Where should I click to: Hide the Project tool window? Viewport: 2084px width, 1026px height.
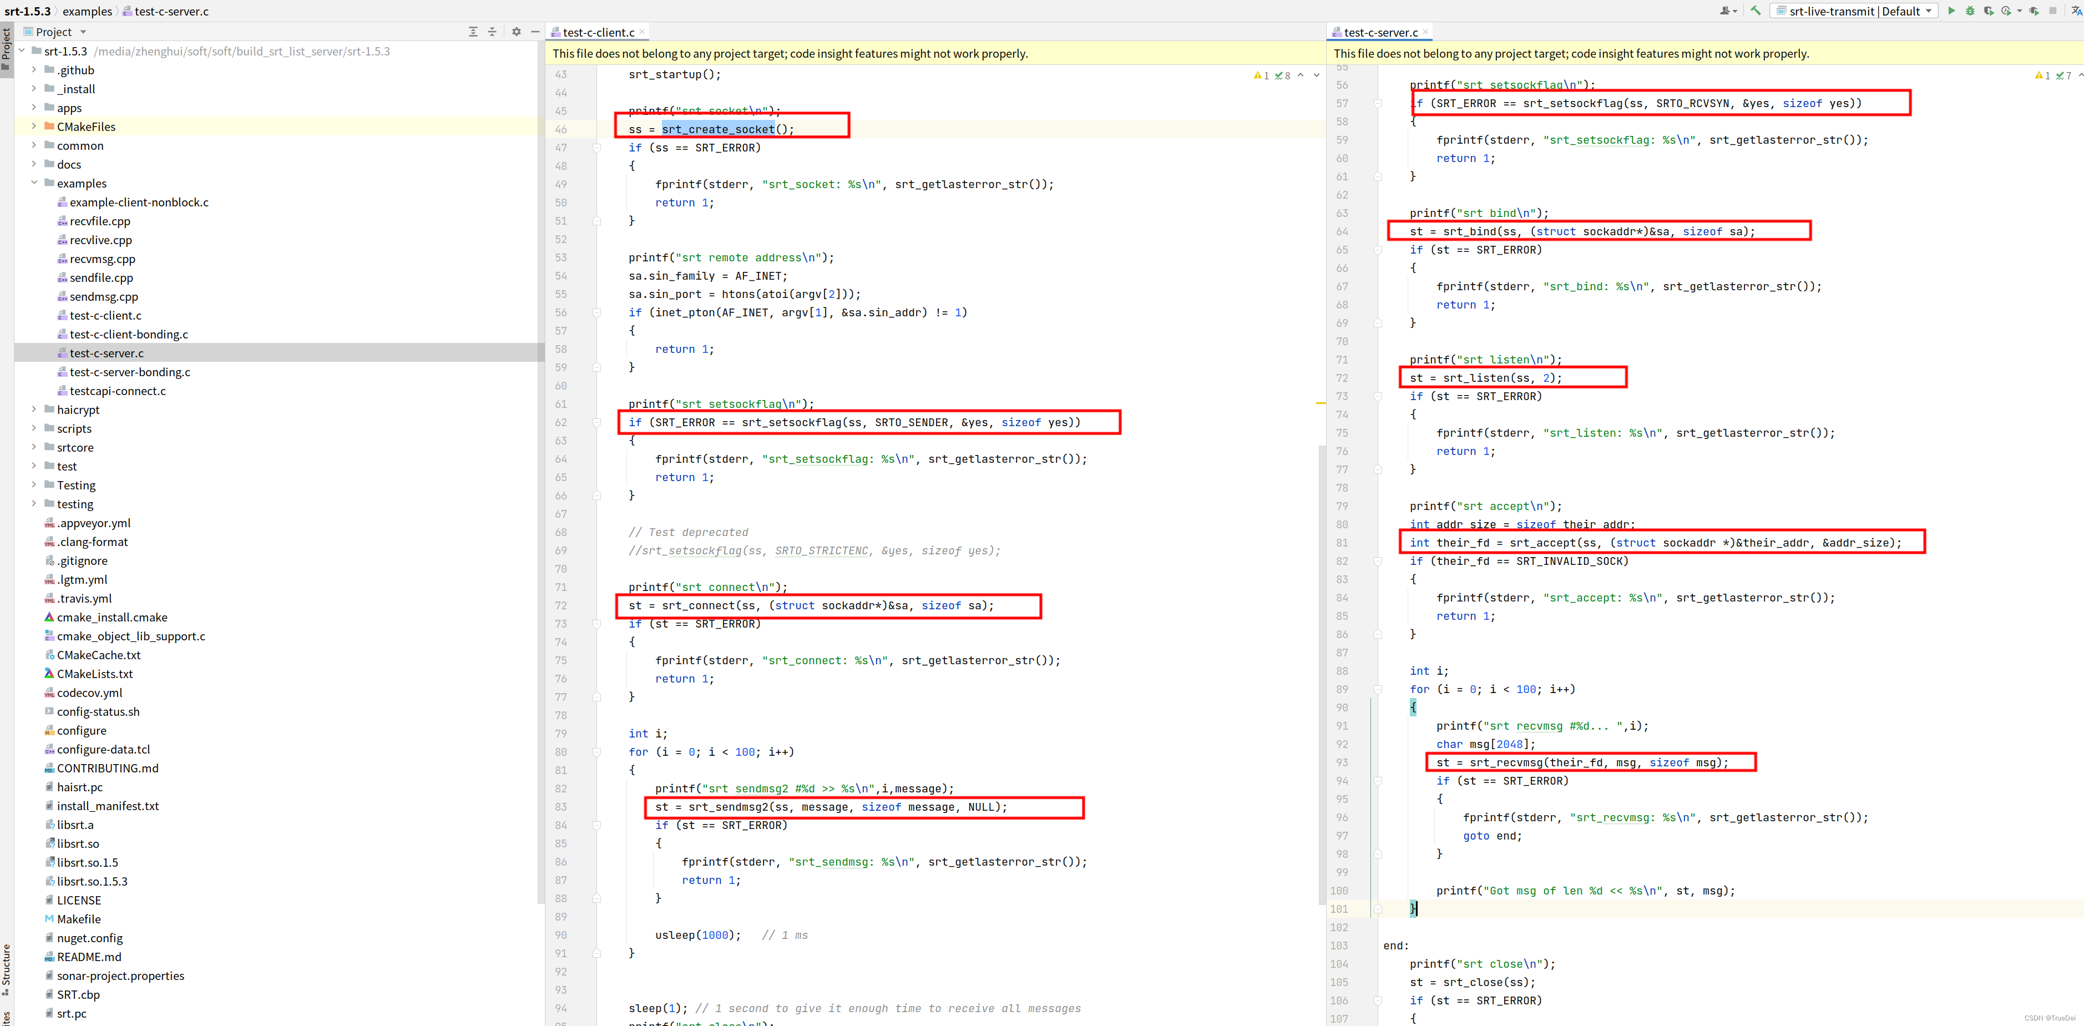click(535, 32)
